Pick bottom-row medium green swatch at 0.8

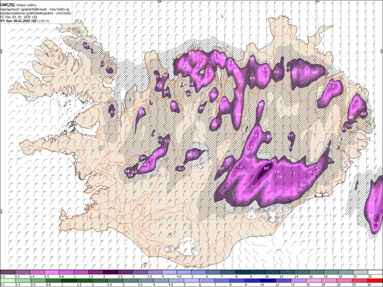pos(54,280)
